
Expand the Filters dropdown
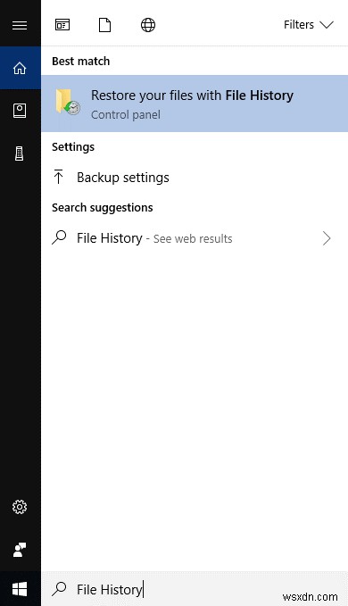(308, 25)
